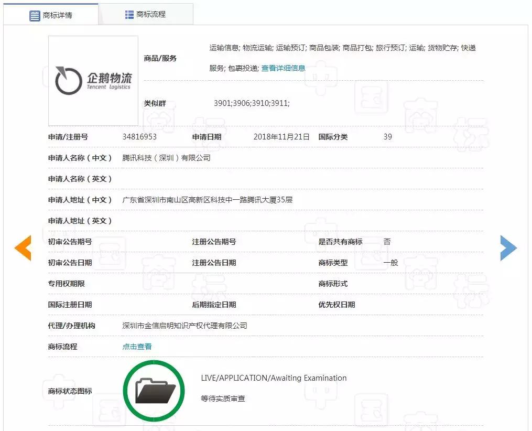Click agency 深圳市金信启明知识产权代理有限公司

coord(184,325)
